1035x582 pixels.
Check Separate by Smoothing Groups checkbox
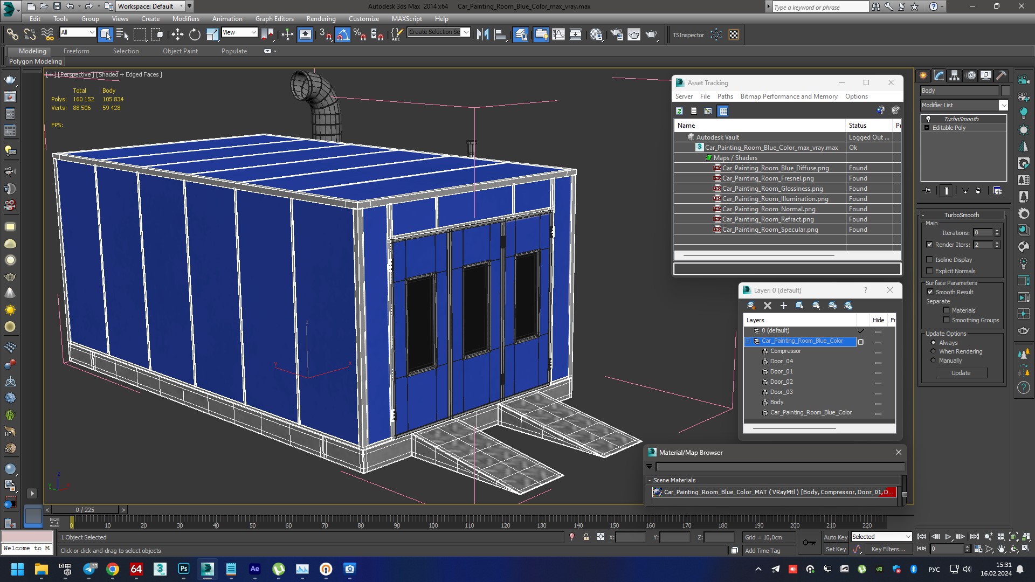tap(946, 320)
